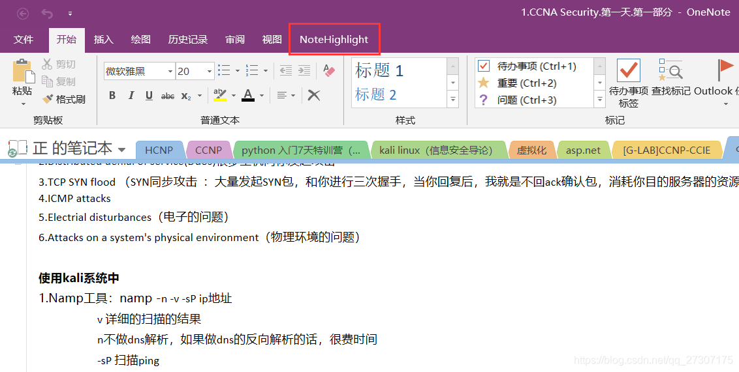The image size is (739, 372).
Task: Increase indent of the paragraph
Action: pos(304,71)
